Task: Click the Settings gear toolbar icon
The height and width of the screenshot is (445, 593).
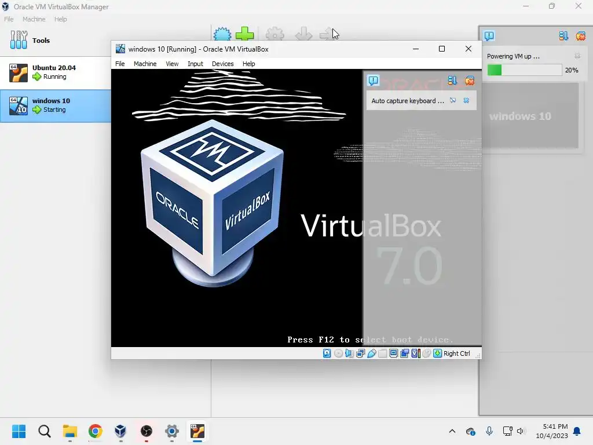Action: 275,34
